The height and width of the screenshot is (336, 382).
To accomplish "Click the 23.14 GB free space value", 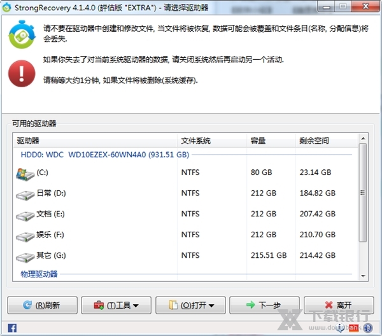I will click(316, 172).
